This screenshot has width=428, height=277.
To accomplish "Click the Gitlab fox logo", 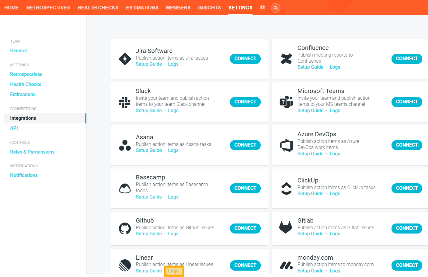I will (286, 228).
